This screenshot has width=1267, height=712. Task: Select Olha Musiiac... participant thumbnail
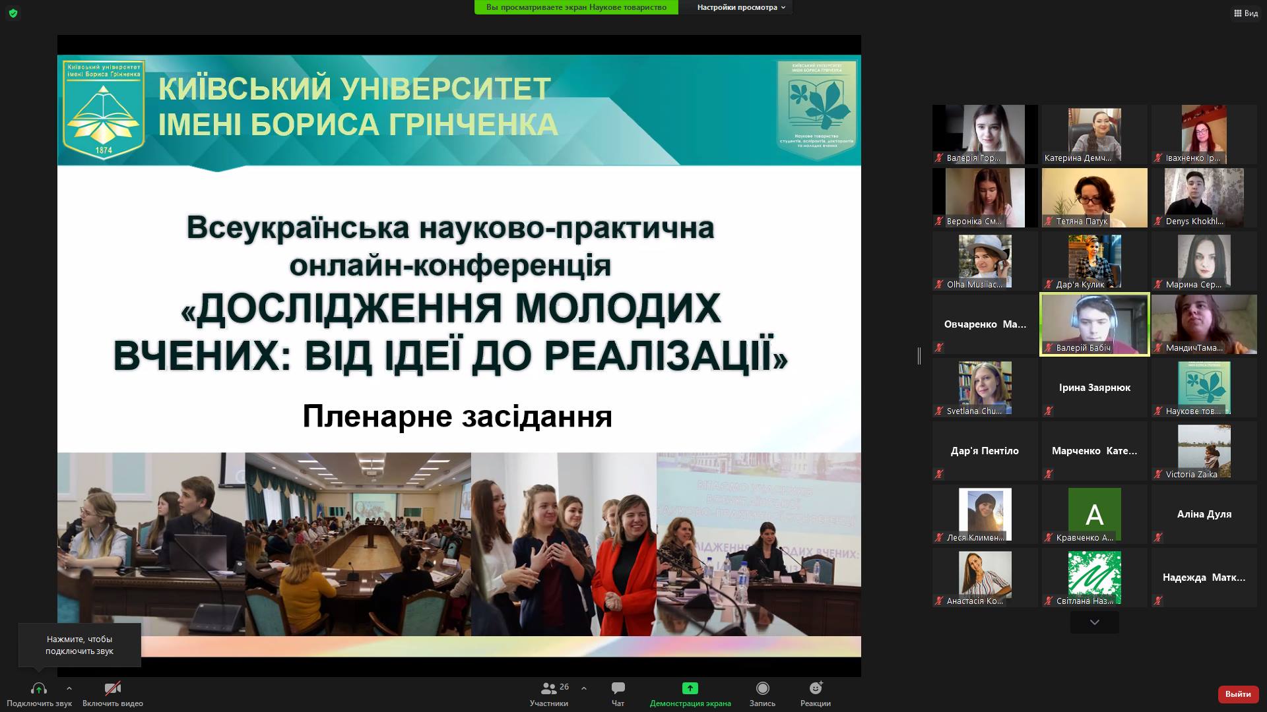pos(985,261)
